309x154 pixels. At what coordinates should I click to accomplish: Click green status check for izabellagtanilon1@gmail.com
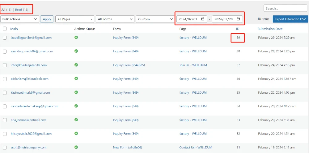click(76, 37)
